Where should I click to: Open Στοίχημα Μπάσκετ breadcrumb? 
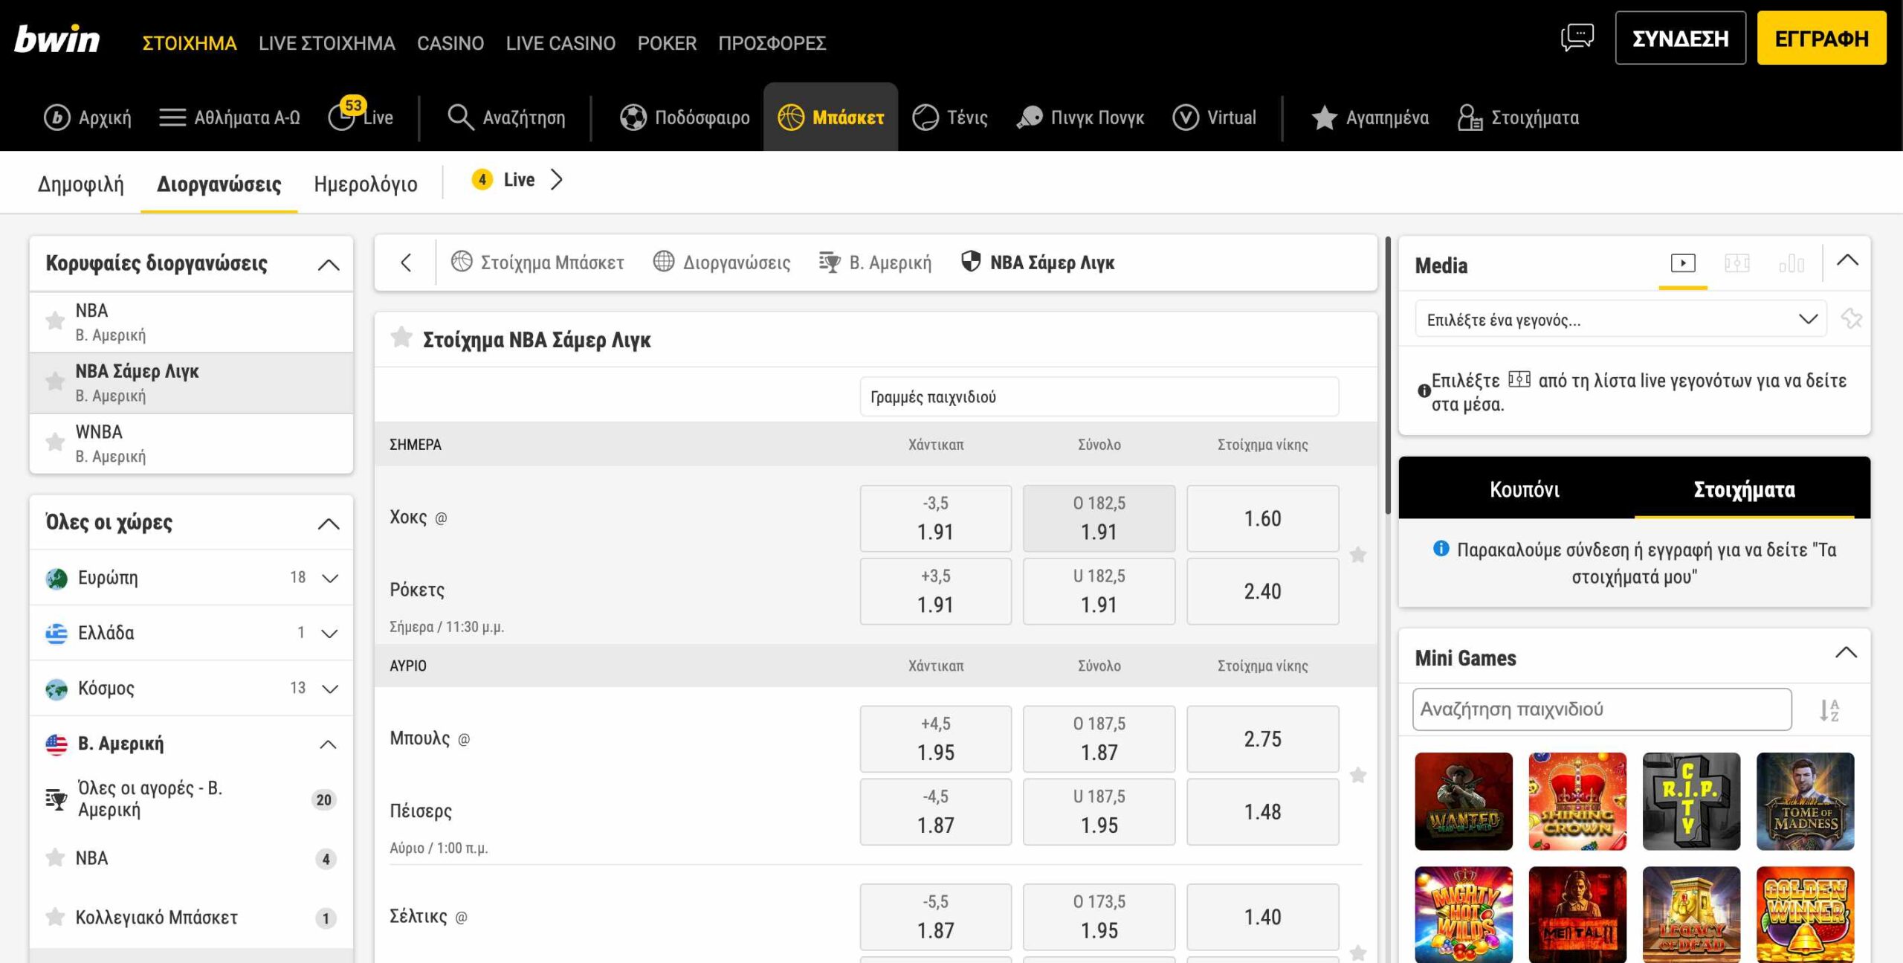tap(537, 263)
